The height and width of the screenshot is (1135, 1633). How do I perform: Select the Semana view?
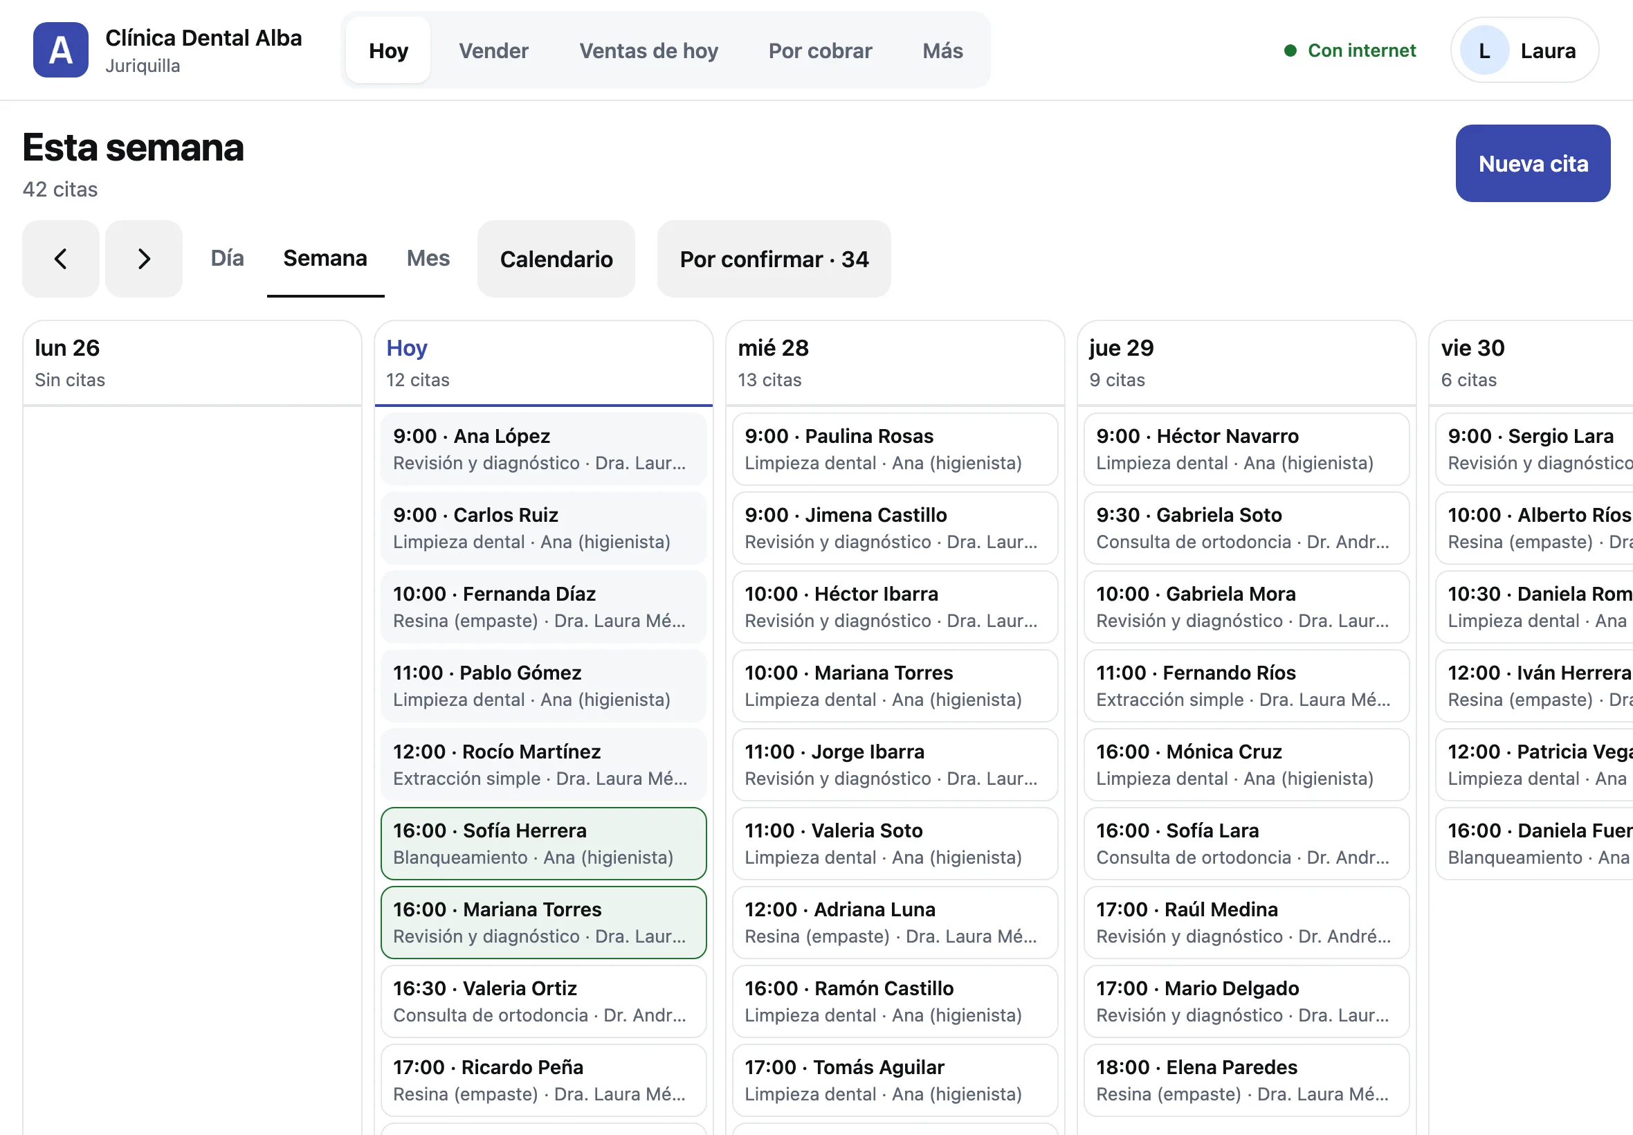(325, 258)
